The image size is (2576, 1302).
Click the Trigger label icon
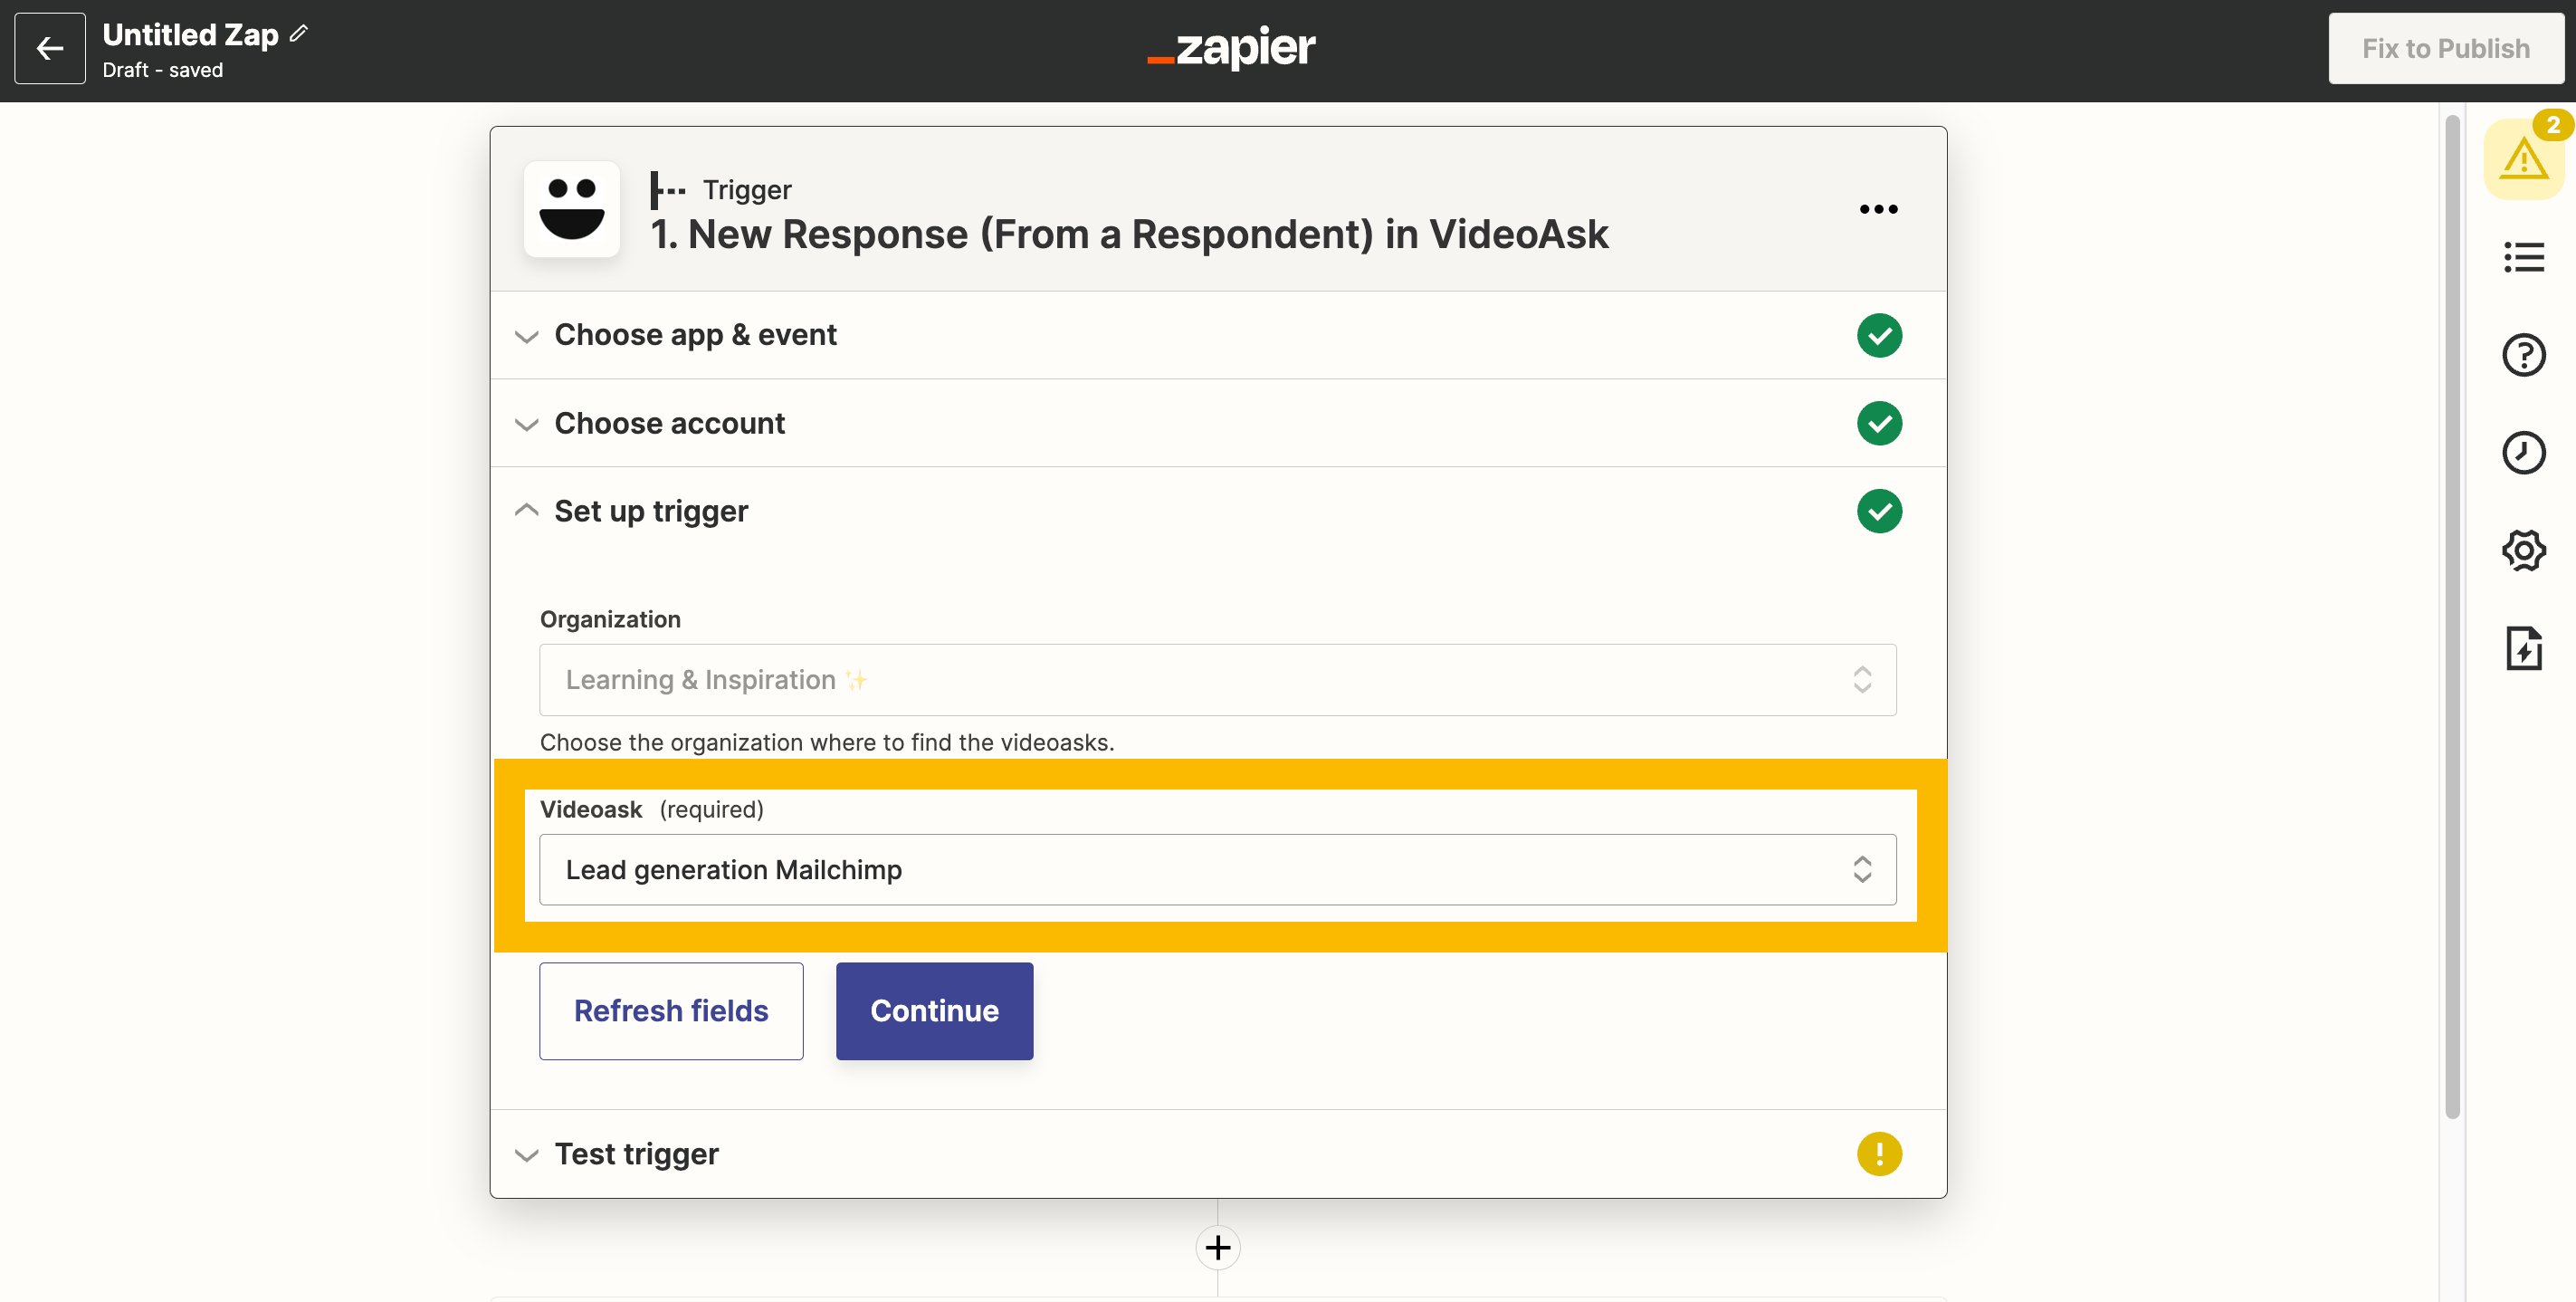667,190
